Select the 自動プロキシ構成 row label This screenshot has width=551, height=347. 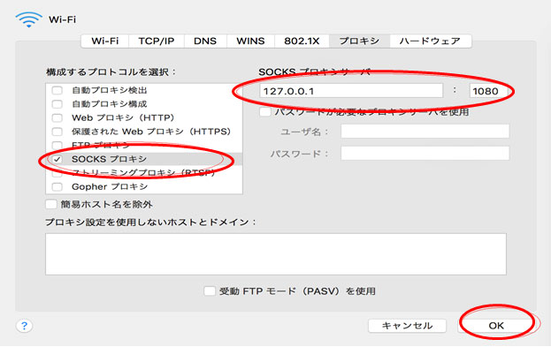[x=110, y=104]
